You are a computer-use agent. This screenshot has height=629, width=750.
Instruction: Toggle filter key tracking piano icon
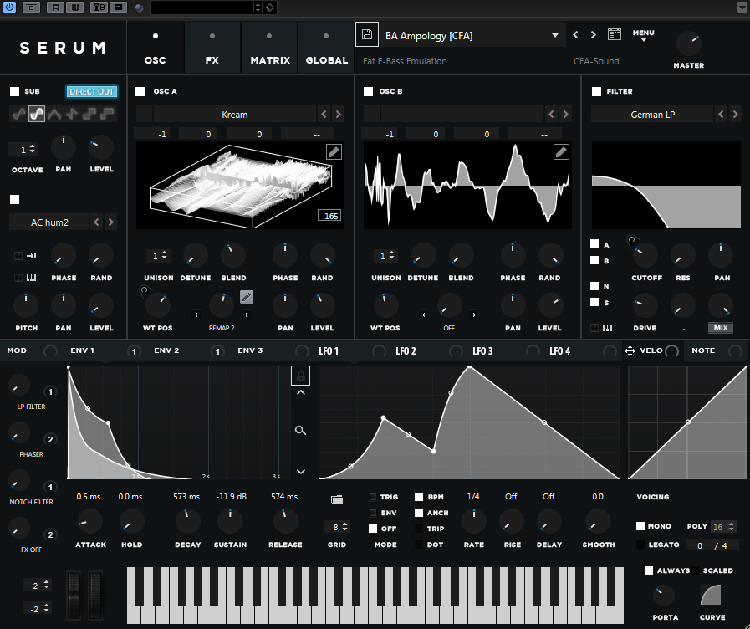point(607,328)
